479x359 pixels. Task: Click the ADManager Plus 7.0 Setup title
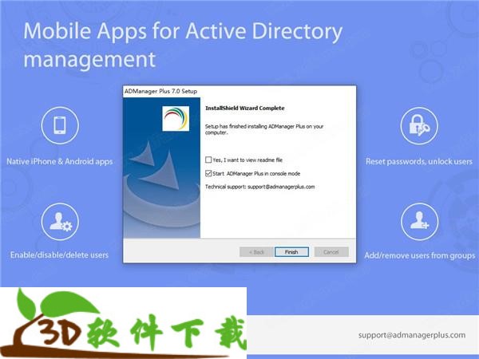pyautogui.click(x=160, y=91)
